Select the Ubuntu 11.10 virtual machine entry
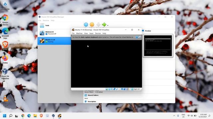The width and height of the screenshot is (213, 119). 54,41
